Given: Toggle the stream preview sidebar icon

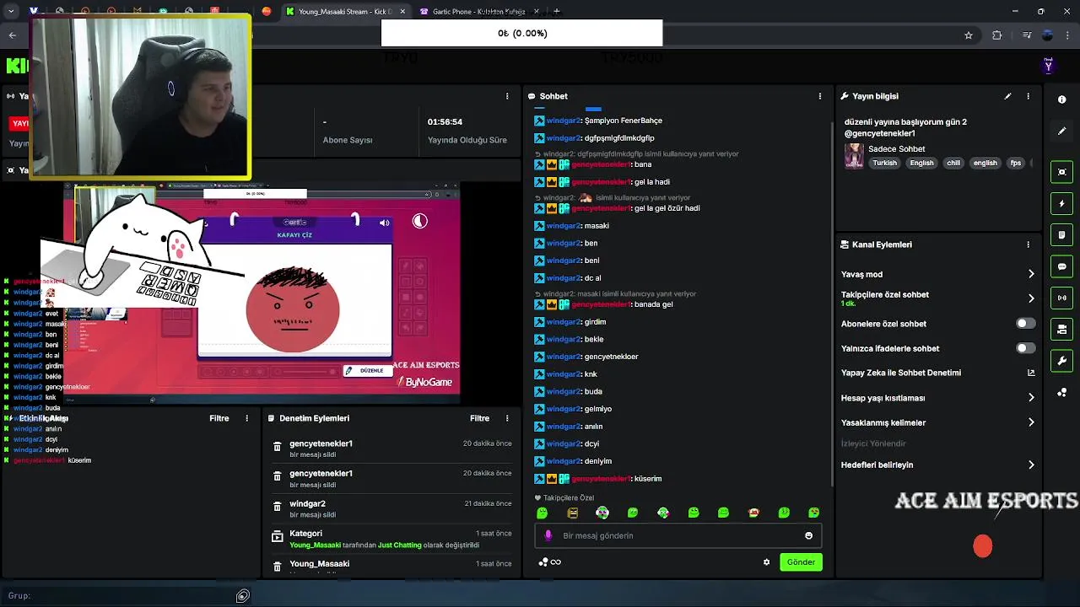Looking at the screenshot, I should pos(1061,172).
